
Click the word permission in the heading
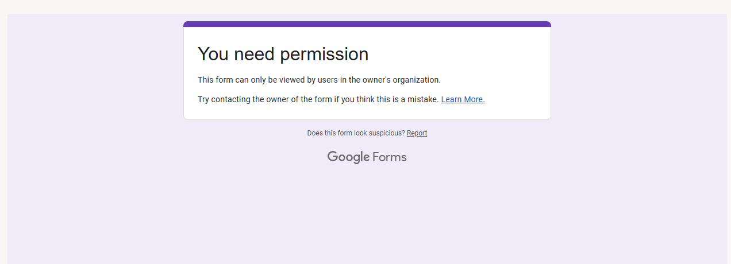pyautogui.click(x=324, y=54)
